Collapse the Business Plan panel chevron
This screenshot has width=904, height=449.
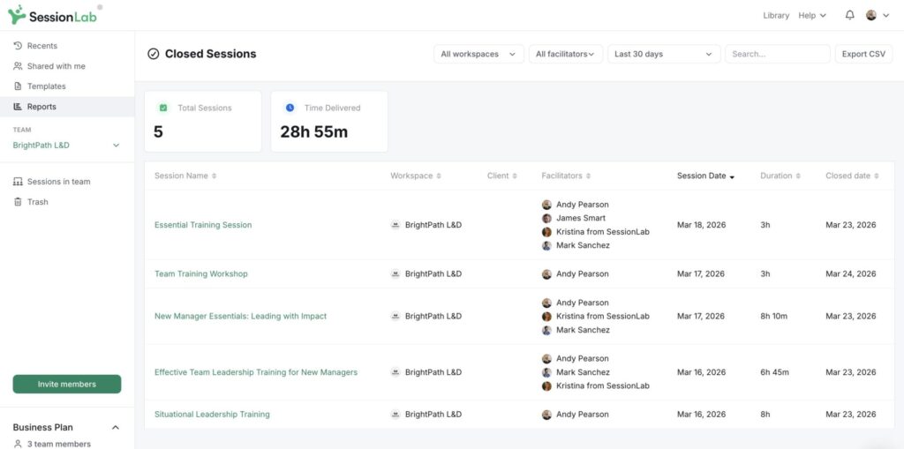pyautogui.click(x=116, y=427)
